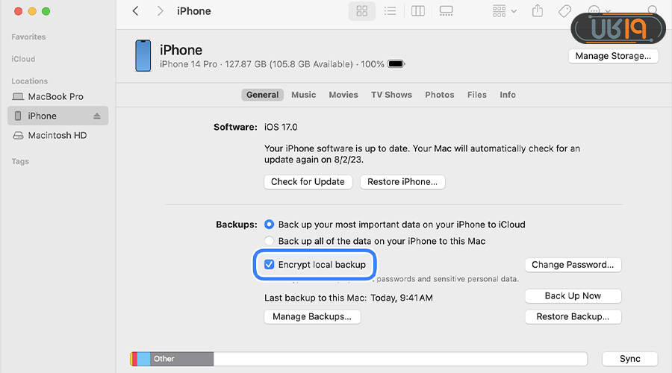
Task: Open Manage Storage
Action: [612, 56]
